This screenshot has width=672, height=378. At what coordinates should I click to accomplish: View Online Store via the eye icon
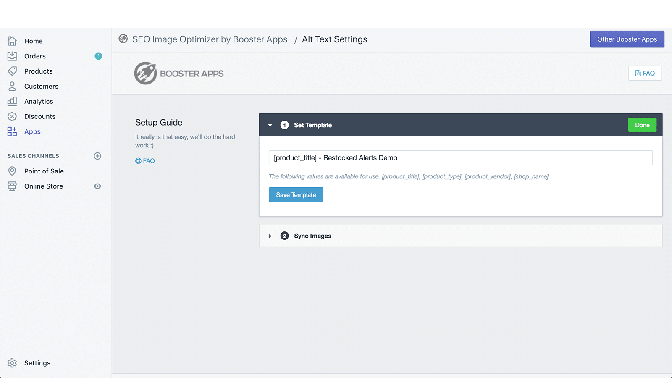(x=97, y=186)
